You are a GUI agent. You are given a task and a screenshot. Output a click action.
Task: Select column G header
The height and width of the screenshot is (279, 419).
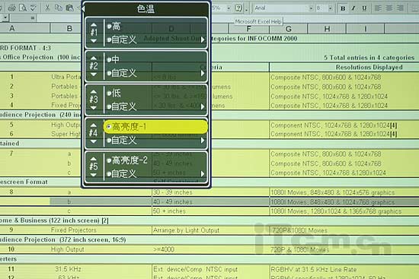pyautogui.click(x=288, y=29)
